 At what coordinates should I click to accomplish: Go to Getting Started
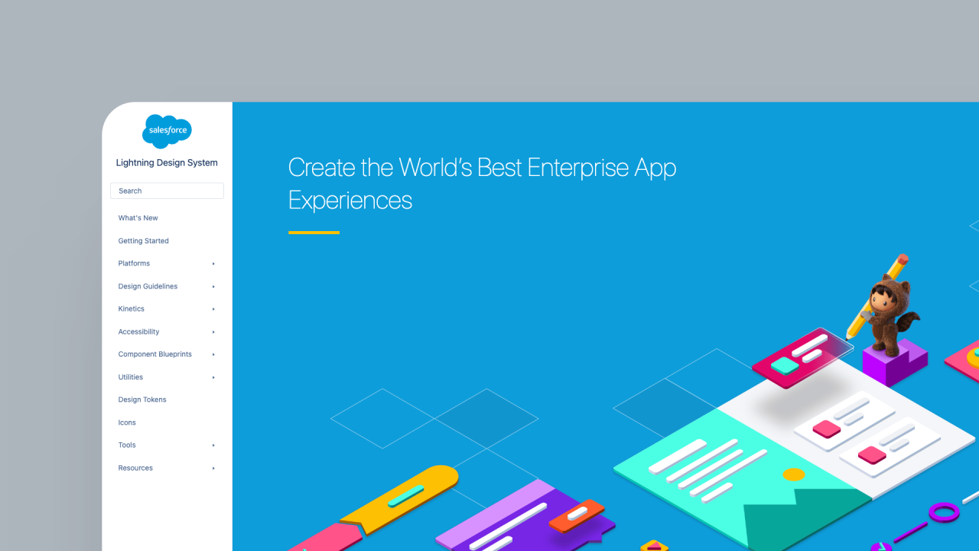[143, 241]
